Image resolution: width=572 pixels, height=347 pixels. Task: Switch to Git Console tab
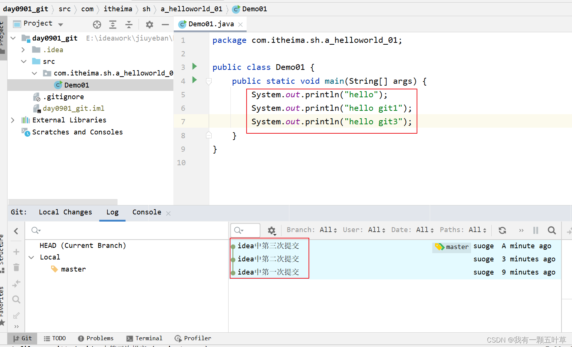click(x=147, y=212)
